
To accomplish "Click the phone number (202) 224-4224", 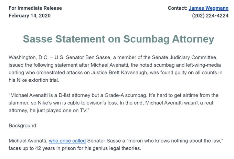I will tap(210, 16).
